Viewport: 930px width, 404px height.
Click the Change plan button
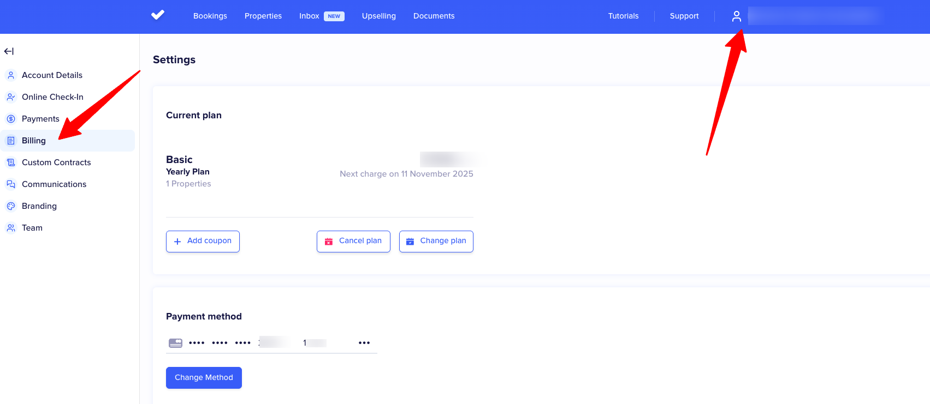(x=436, y=241)
